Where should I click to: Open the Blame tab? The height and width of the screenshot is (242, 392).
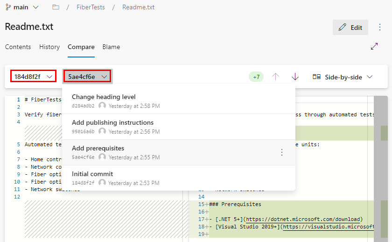click(111, 47)
